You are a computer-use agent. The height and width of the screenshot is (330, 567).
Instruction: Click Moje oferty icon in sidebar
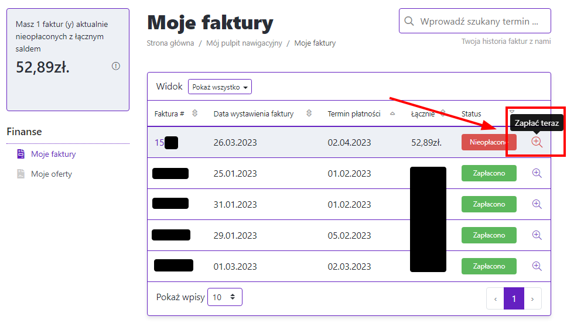pos(21,174)
